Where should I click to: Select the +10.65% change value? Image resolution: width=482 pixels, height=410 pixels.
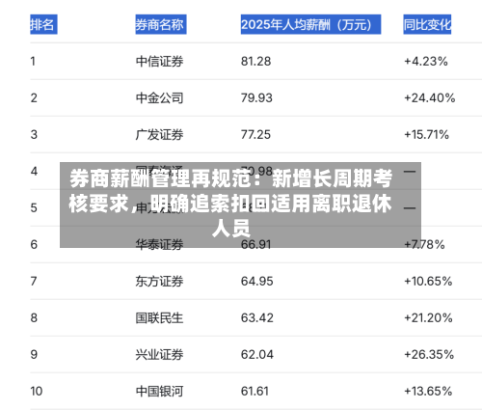click(428, 281)
